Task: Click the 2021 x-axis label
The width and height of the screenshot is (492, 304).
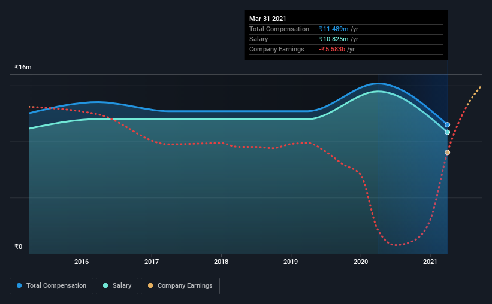Action: tap(430, 262)
